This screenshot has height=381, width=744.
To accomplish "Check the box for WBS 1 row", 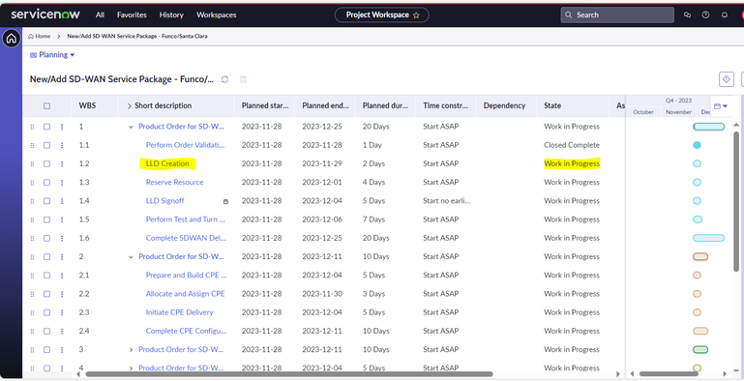I will (46, 127).
